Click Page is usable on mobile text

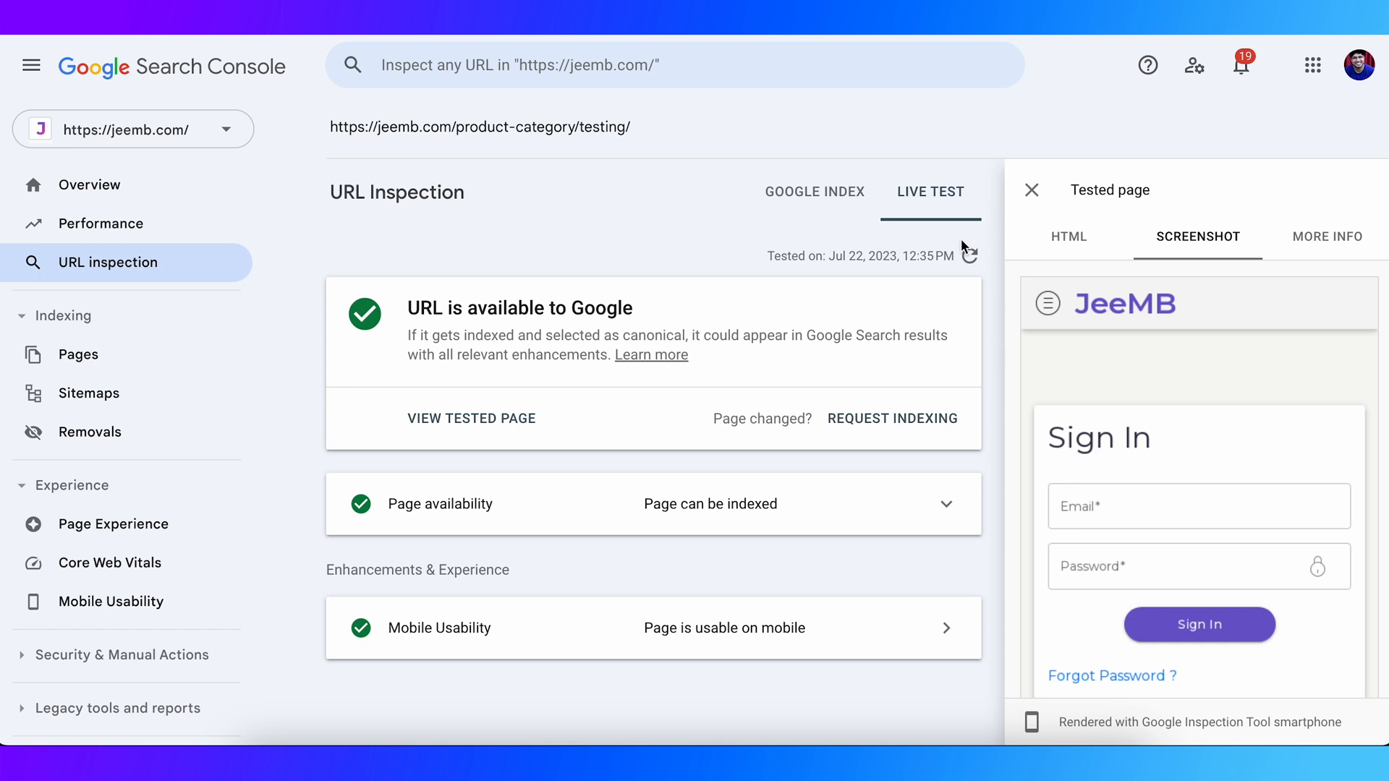coord(724,628)
